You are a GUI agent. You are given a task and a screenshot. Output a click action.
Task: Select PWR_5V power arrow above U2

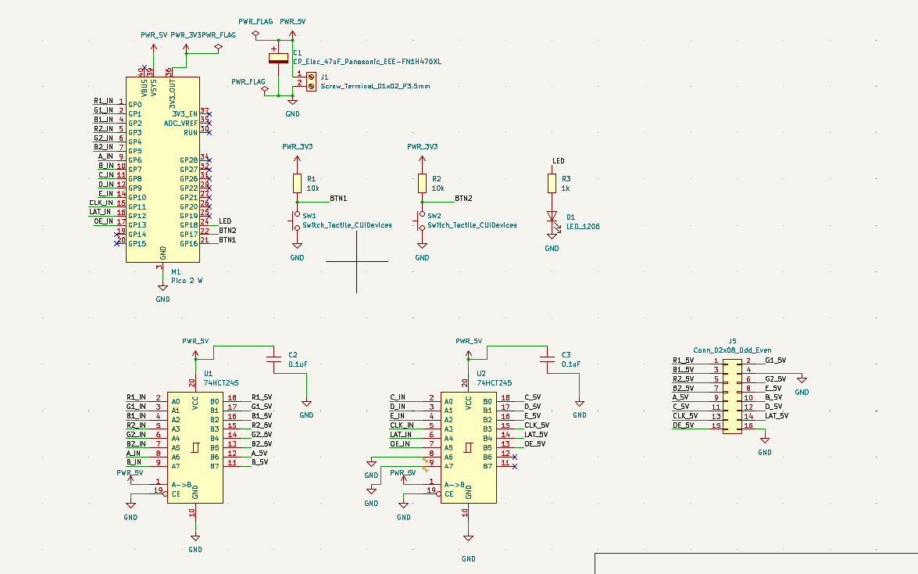[x=468, y=353]
